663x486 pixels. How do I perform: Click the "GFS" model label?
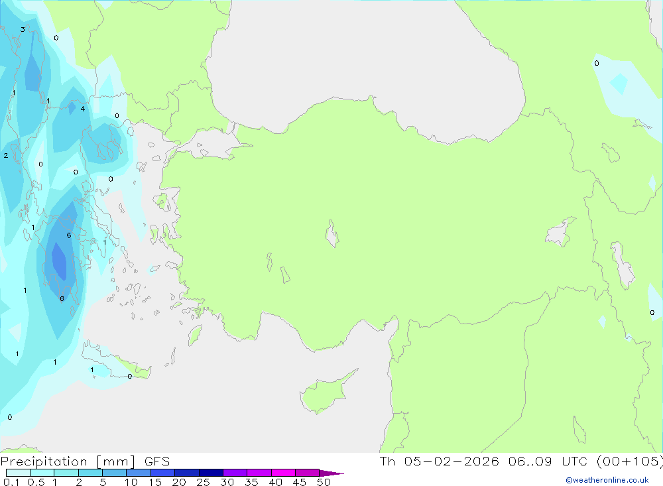pos(157,461)
